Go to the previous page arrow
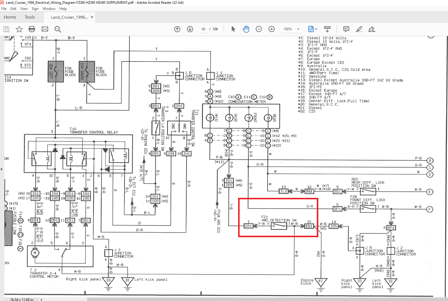Viewport: 448px width, 301px height. [177, 29]
